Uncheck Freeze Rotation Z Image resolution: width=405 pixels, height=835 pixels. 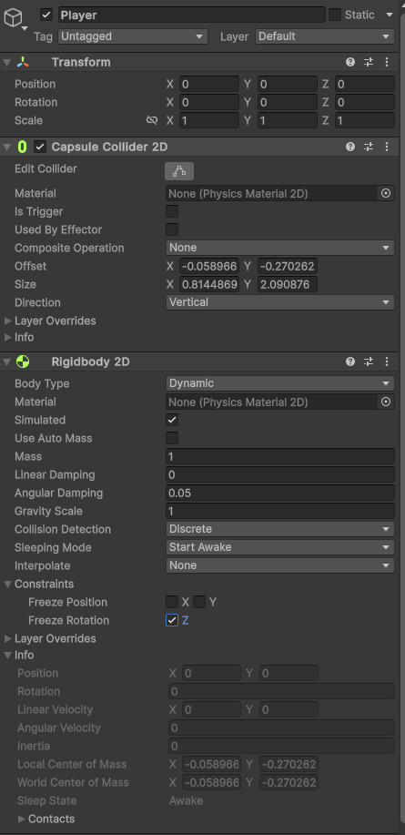pyautogui.click(x=172, y=620)
